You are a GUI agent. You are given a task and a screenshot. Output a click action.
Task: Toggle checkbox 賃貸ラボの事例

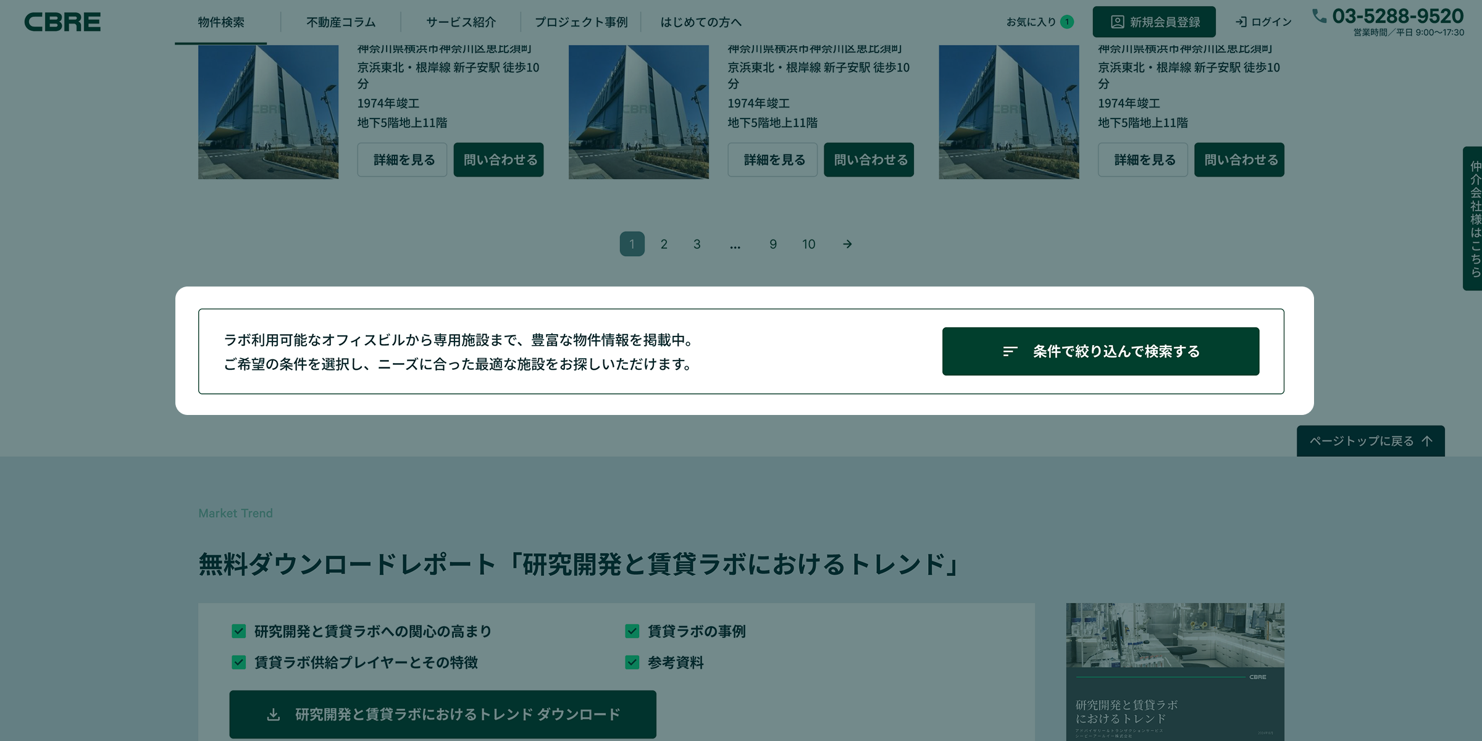(x=632, y=631)
